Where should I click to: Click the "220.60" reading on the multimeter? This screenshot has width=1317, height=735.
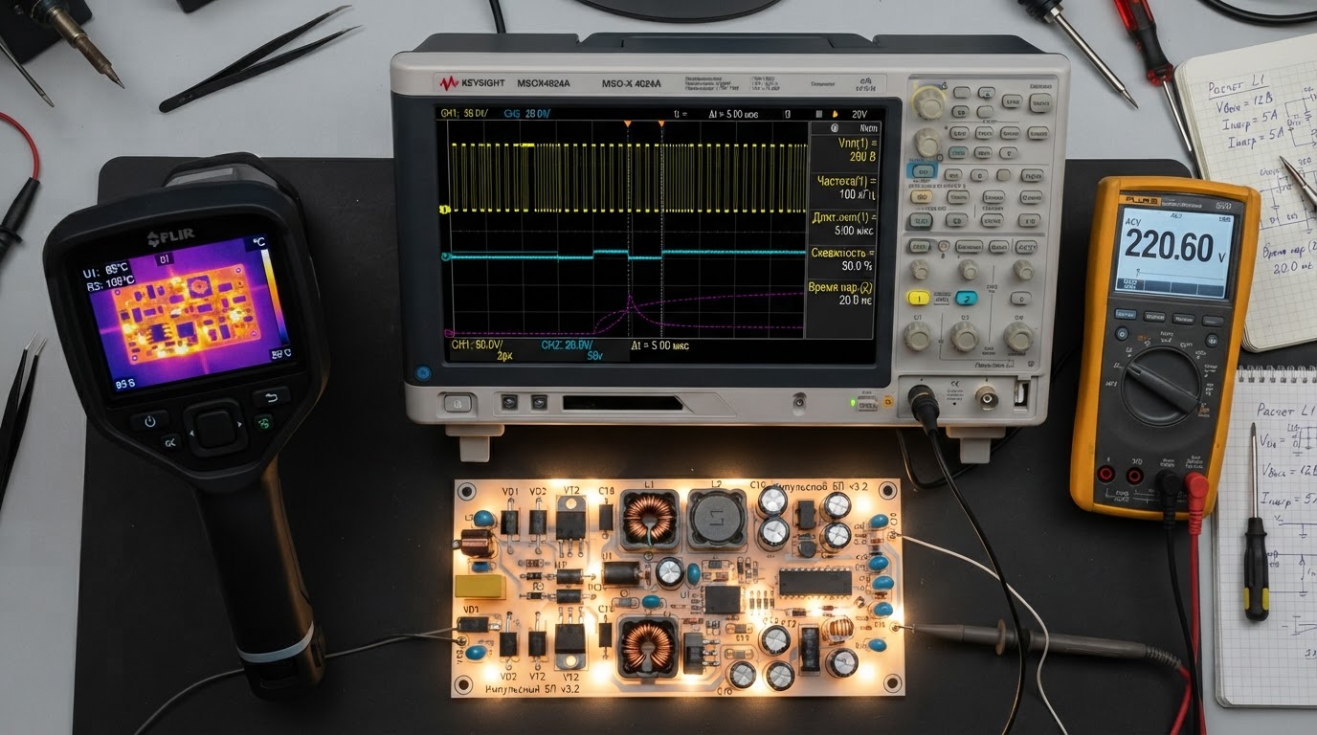click(1168, 247)
